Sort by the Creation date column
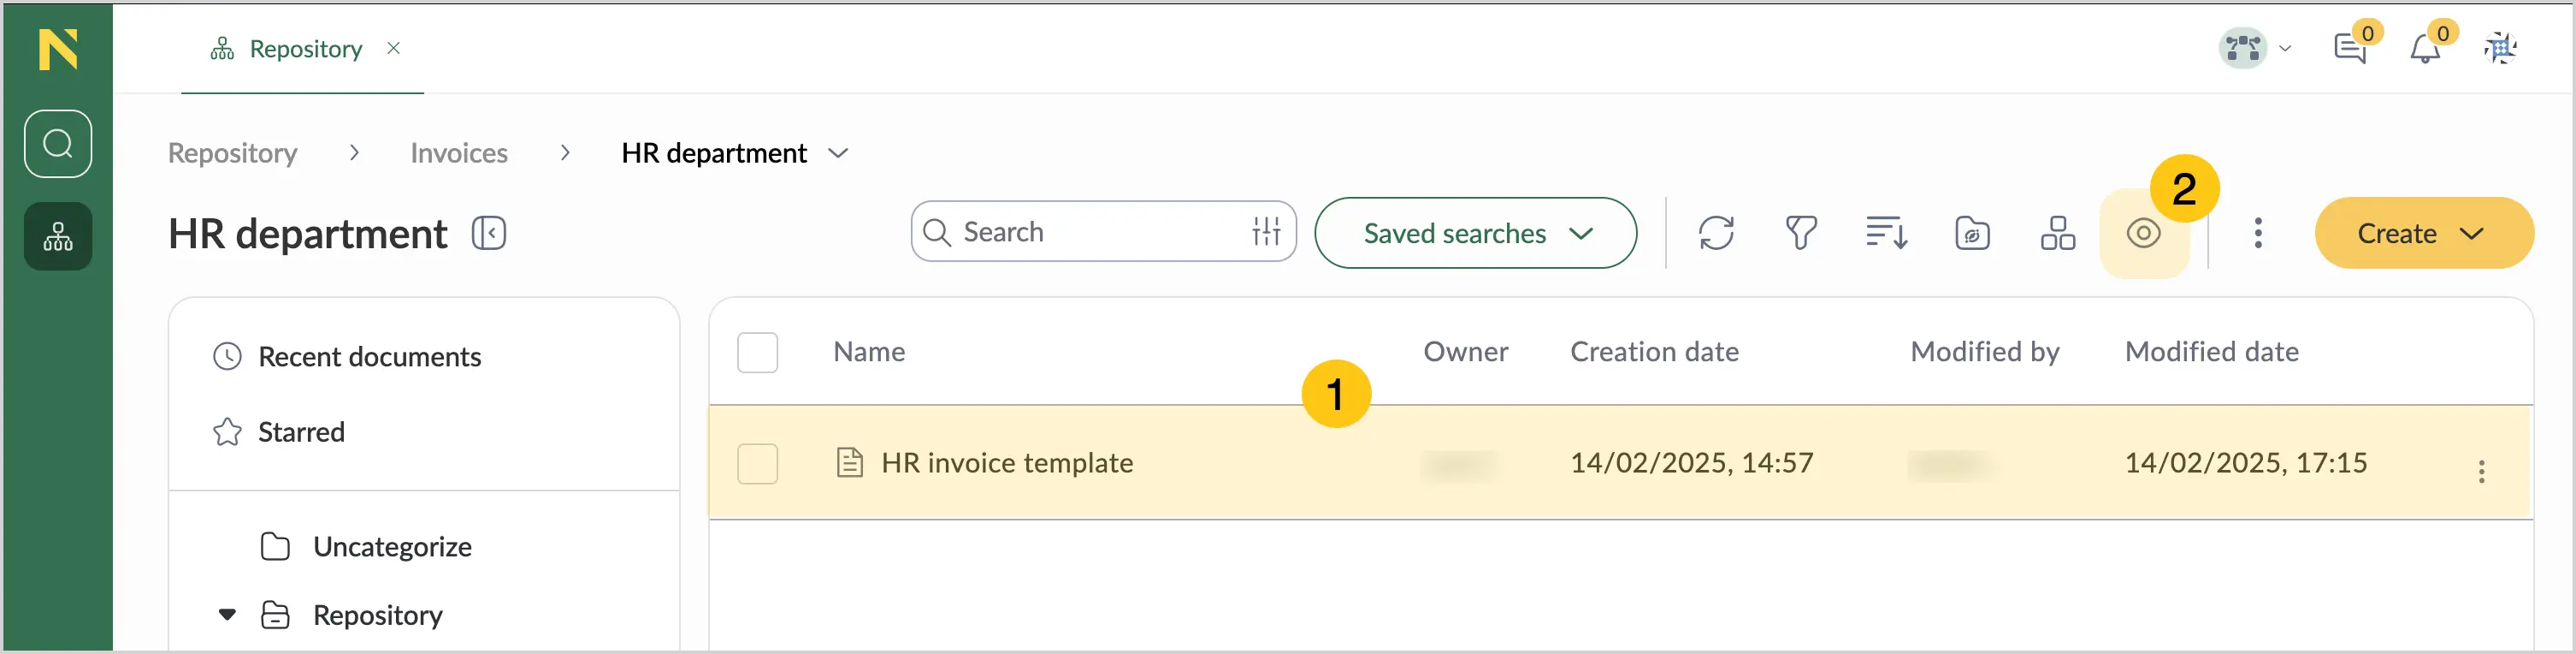Screen dimensions: 2576x654 click(1654, 352)
